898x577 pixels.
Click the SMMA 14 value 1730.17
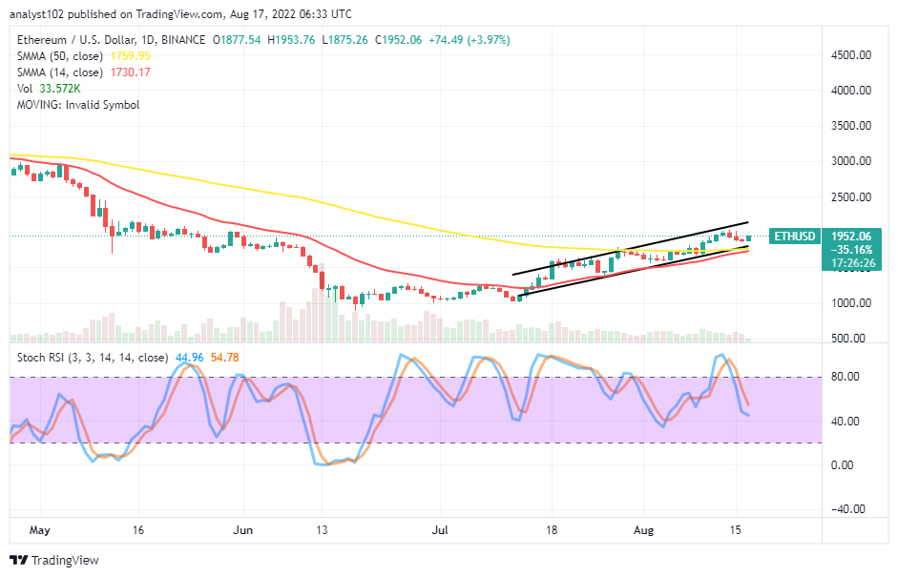[x=131, y=72]
